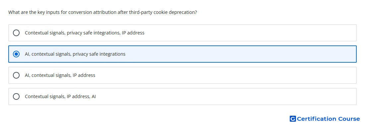Click label text 'AI, contextual signals, privacy safe integrations'
The height and width of the screenshot is (125, 365).
pyautogui.click(x=75, y=54)
